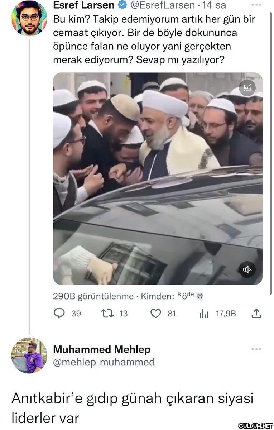Viewport: 274px width, 430px height.
Task: Play the embedded video of the crowd
Action: (x=158, y=178)
